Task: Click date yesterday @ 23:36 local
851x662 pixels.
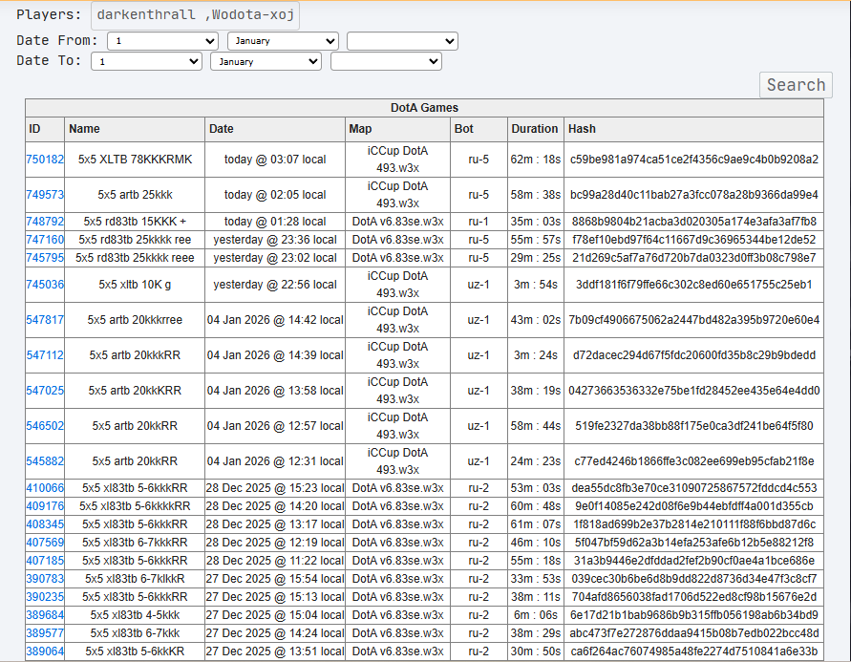Action: [275, 240]
